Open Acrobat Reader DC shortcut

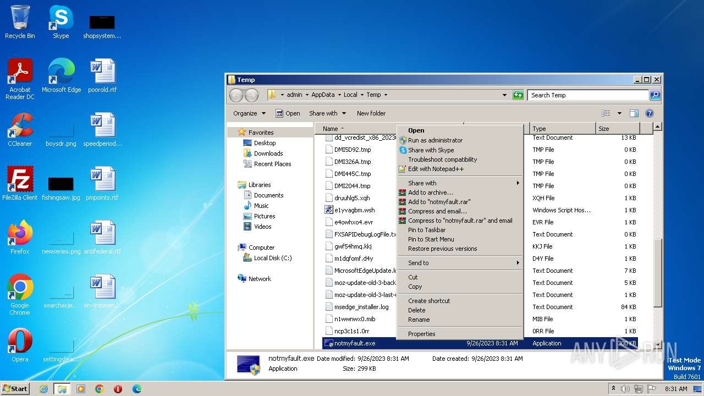click(20, 79)
